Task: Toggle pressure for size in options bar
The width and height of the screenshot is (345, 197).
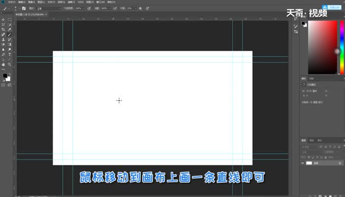Action: click(147, 8)
